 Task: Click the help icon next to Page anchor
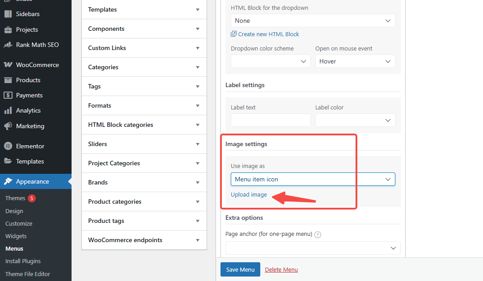318,234
